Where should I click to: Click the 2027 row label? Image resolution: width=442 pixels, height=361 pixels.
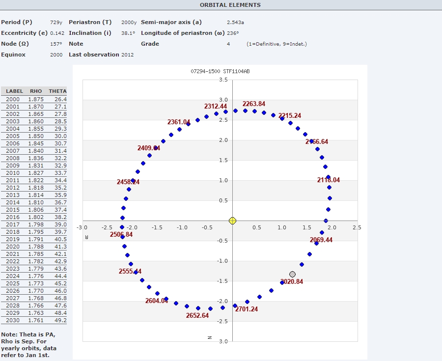[13, 298]
